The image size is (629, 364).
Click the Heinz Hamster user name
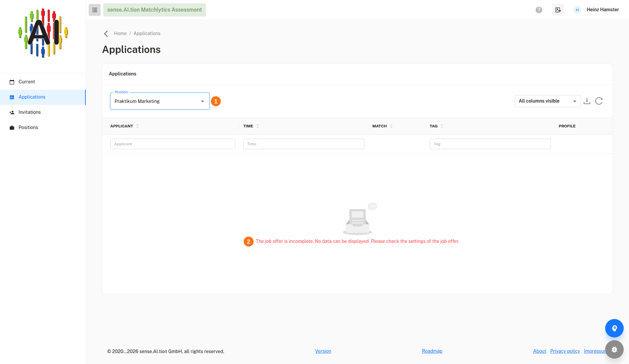[x=603, y=10]
